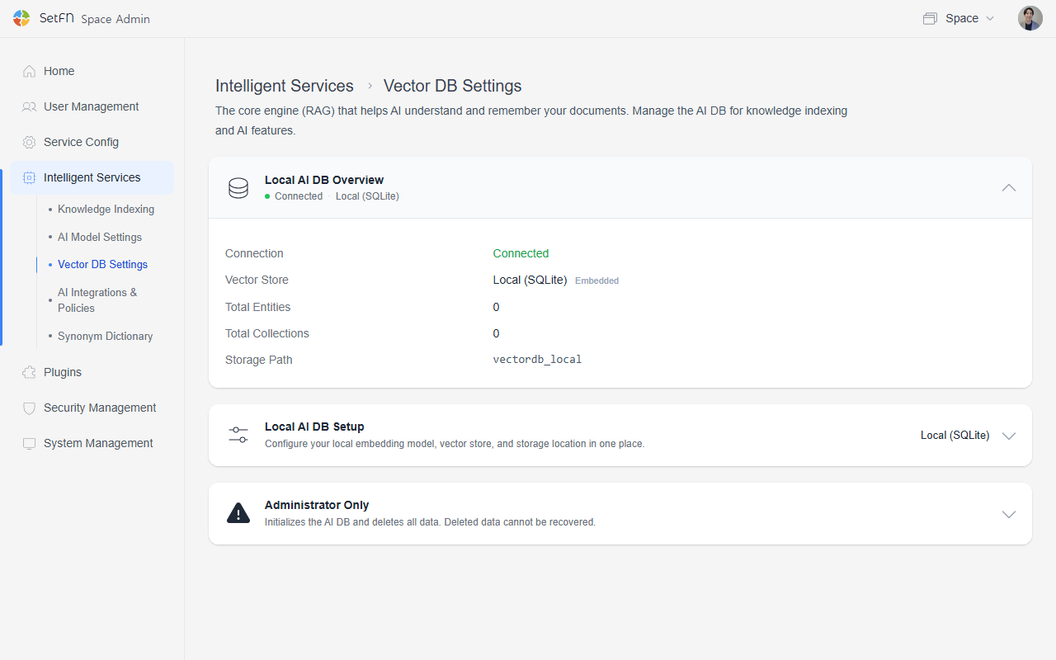Image resolution: width=1056 pixels, height=660 pixels.
Task: Click the User Management people icon
Action: coord(29,106)
